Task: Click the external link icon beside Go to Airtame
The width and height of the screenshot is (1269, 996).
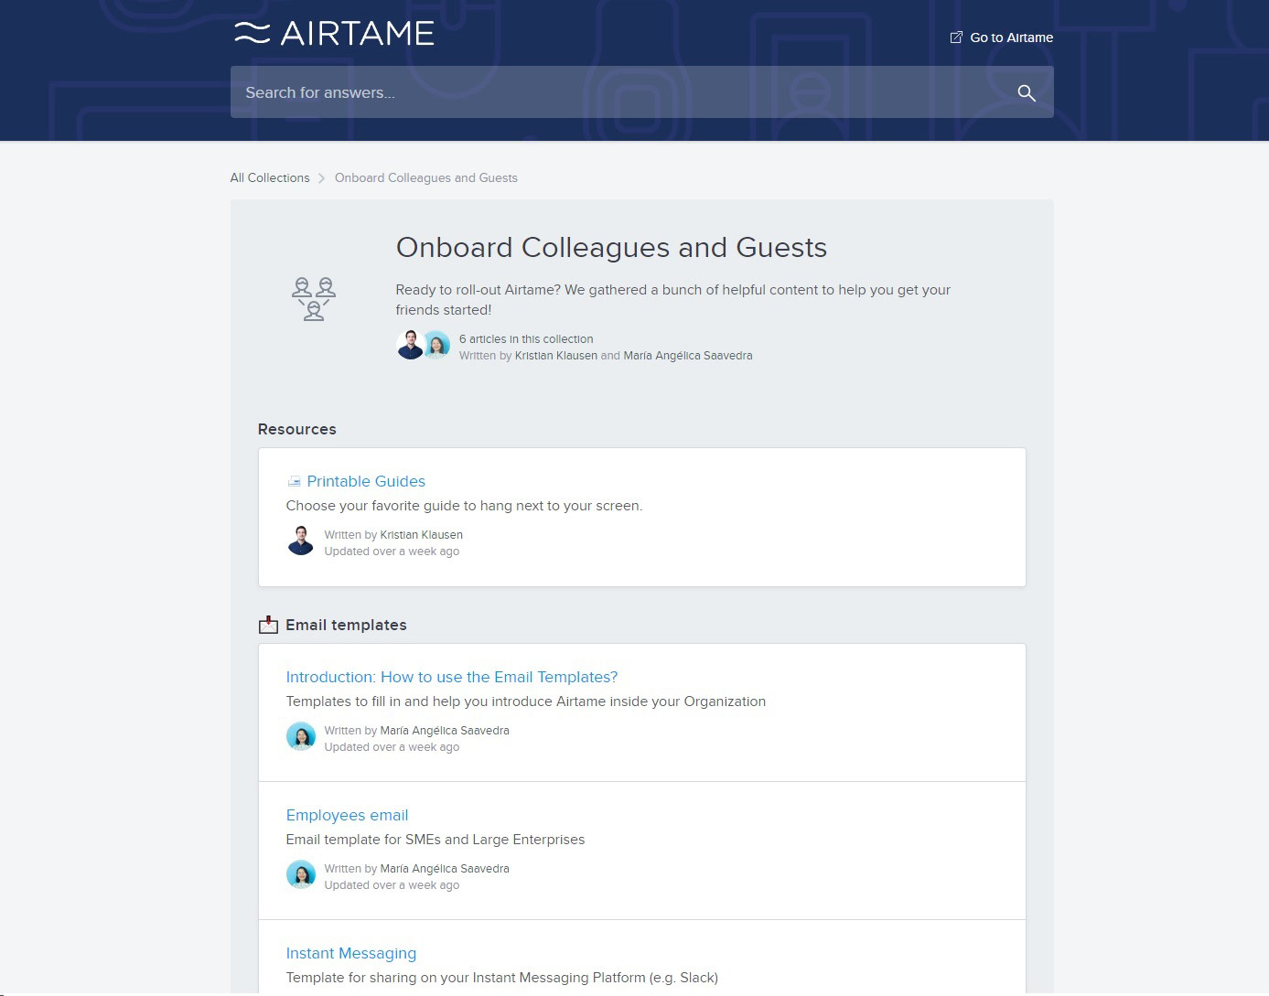Action: pos(956,37)
